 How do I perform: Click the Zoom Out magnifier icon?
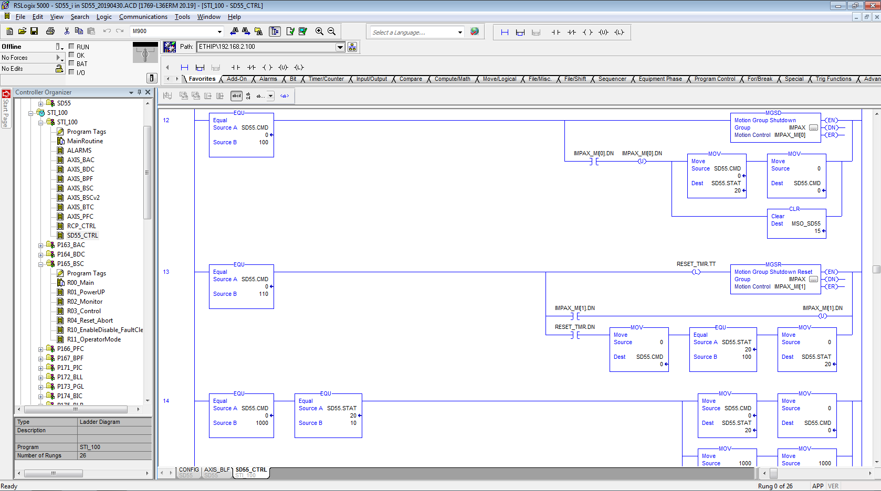click(x=332, y=31)
